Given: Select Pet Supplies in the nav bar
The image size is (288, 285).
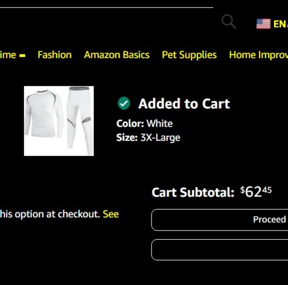Looking at the screenshot, I should 189,55.
